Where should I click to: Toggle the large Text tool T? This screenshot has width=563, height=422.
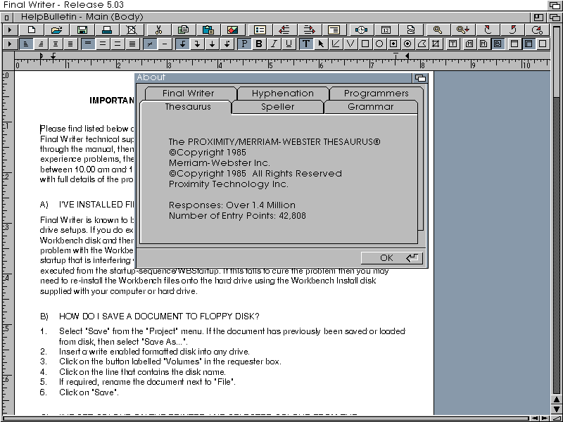(x=305, y=44)
